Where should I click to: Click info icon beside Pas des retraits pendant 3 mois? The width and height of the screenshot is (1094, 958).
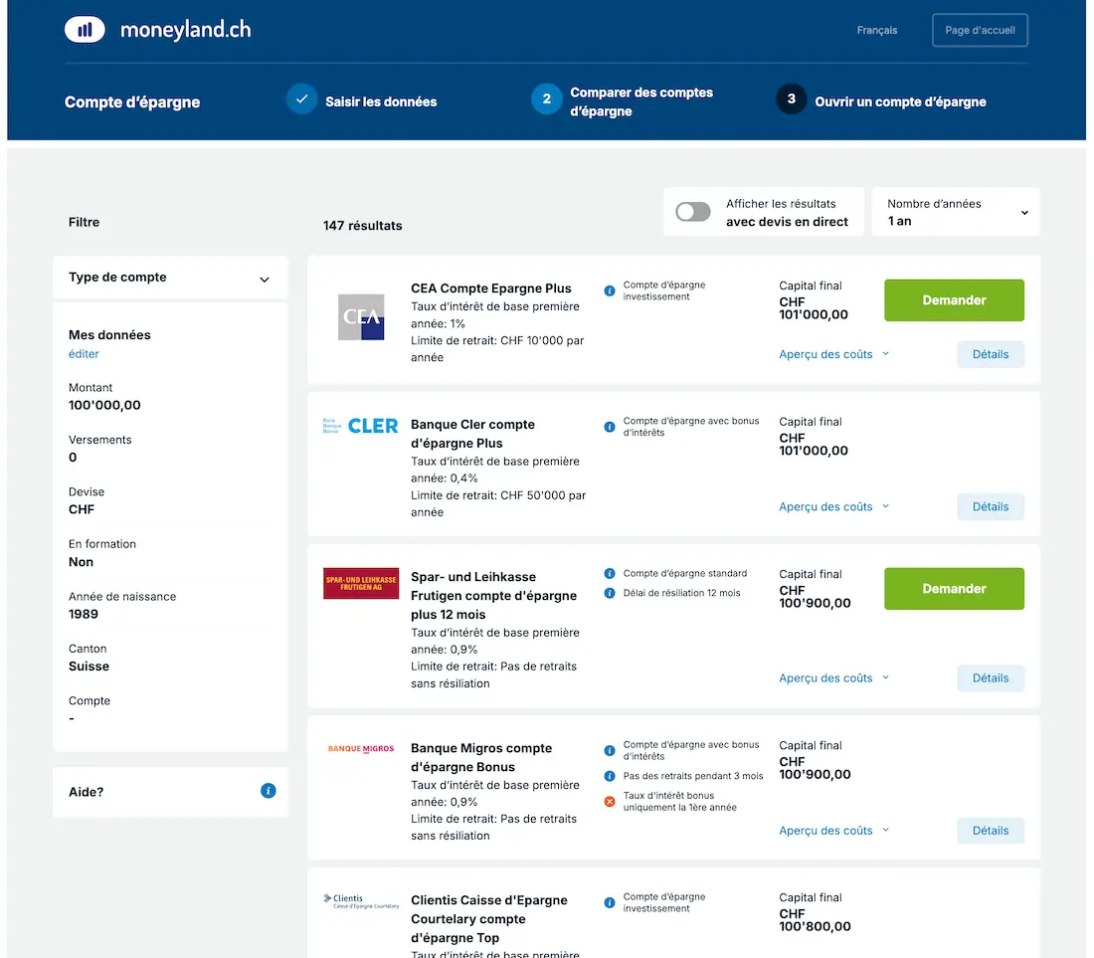point(610,776)
